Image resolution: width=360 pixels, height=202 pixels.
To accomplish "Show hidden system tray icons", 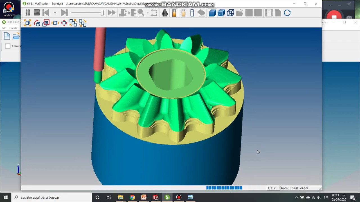I will click(296, 197).
